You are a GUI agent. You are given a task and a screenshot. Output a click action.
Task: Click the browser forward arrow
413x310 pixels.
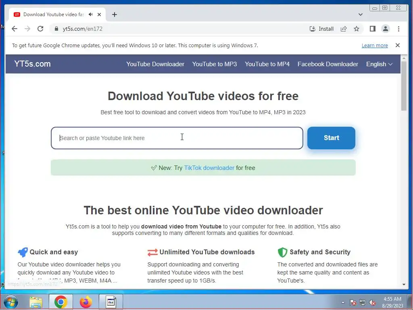coord(27,29)
